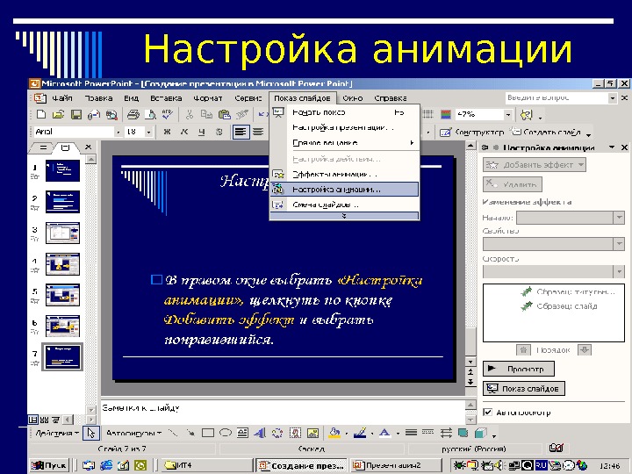Click the Создать слайд button

pos(546,133)
